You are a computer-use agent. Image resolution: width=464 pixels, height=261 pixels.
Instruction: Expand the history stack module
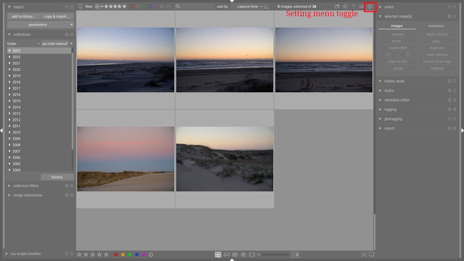[x=397, y=81]
